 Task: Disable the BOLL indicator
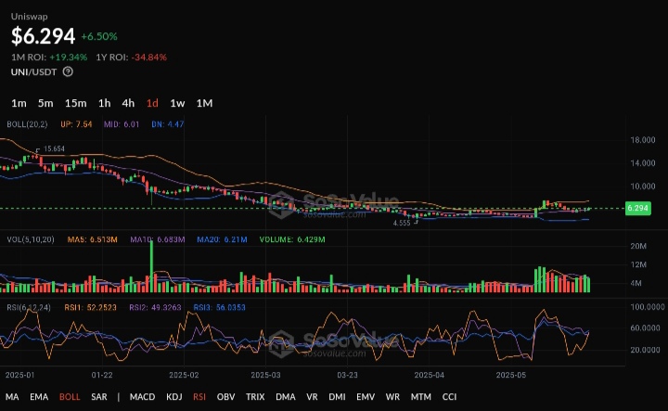pyautogui.click(x=70, y=397)
